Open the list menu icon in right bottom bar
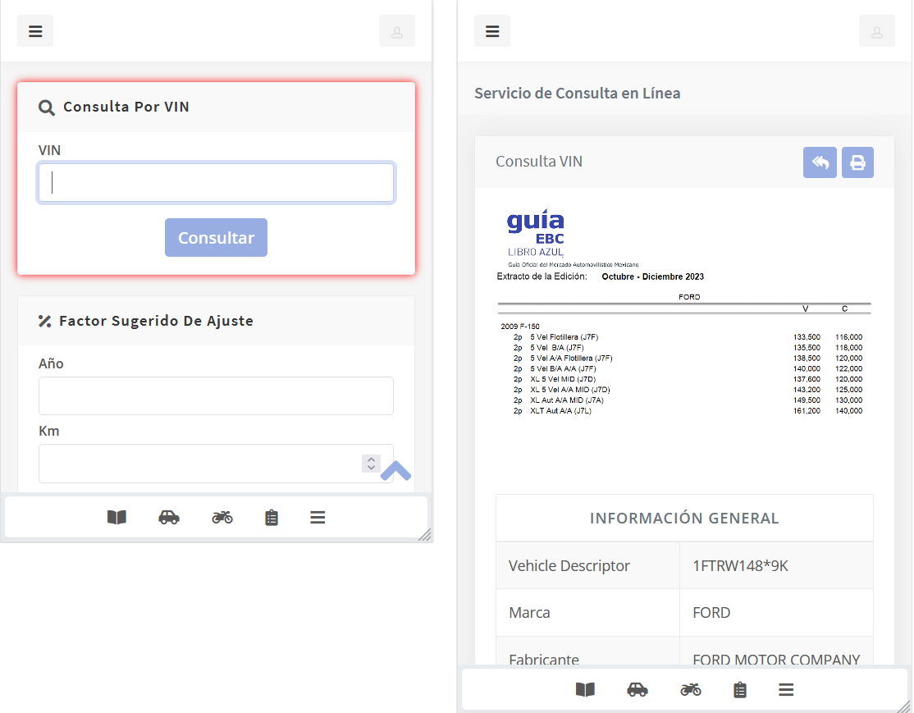Screen dimensions: 914x713 click(786, 689)
